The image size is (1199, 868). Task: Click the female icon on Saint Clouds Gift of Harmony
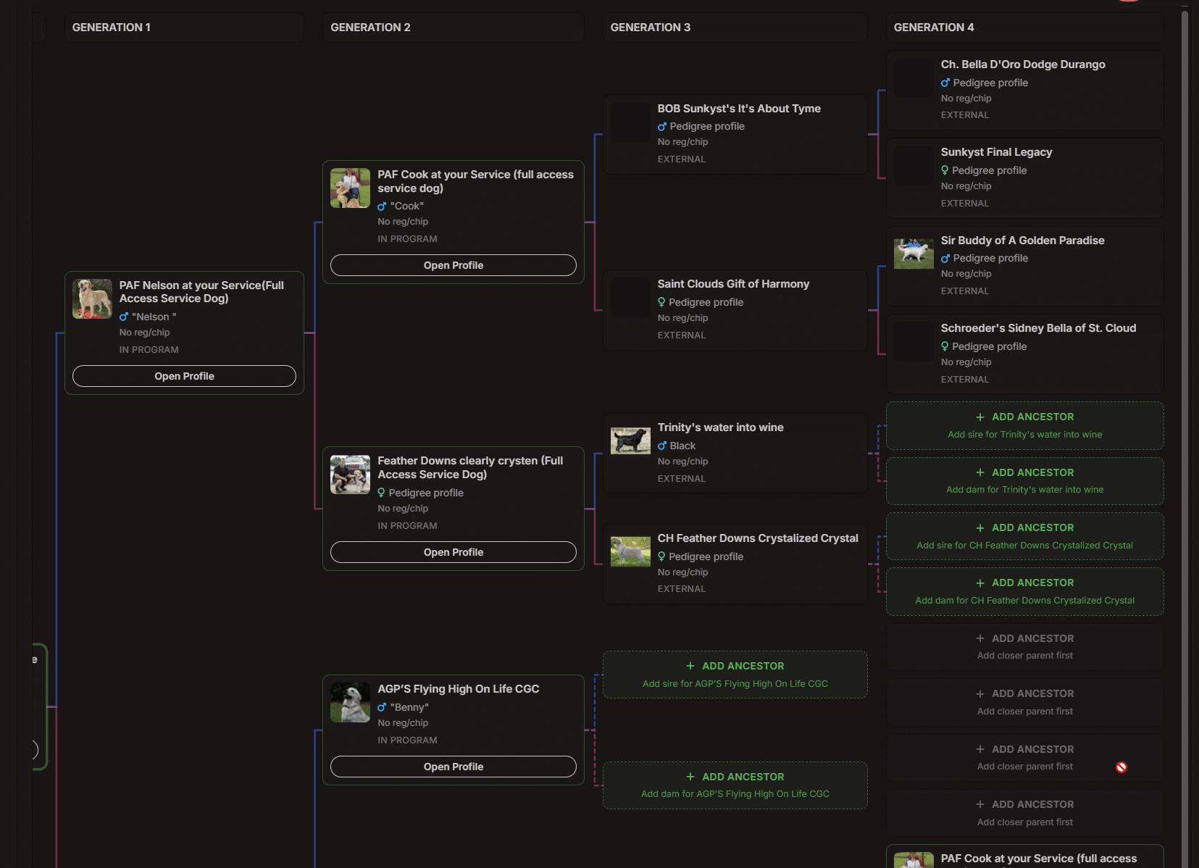tap(660, 302)
